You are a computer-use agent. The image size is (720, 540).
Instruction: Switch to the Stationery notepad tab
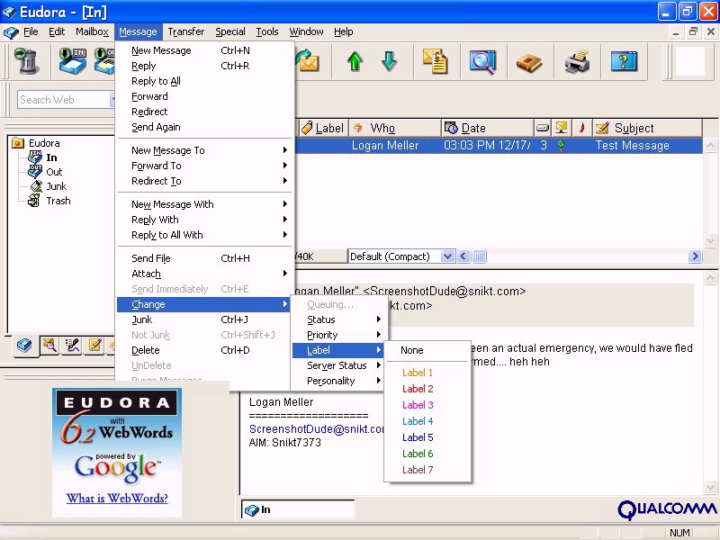point(94,346)
